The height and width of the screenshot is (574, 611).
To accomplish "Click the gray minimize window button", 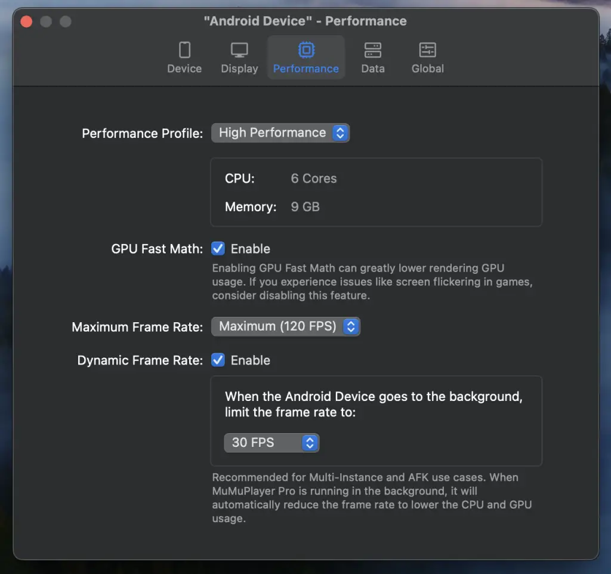I will click(x=46, y=21).
